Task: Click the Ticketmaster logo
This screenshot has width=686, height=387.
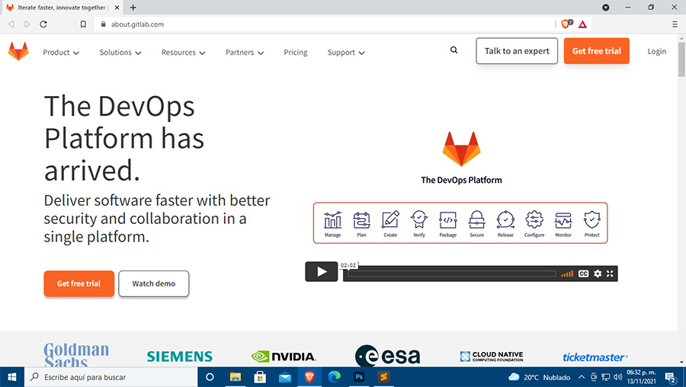Action: [595, 357]
